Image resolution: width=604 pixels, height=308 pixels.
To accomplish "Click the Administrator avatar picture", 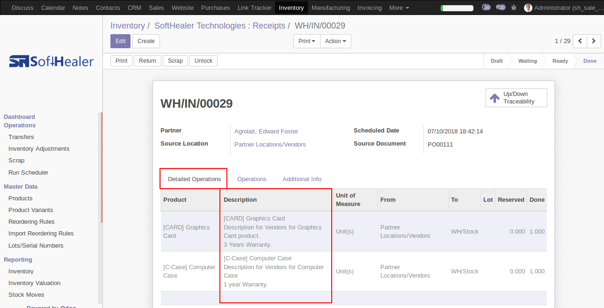I will [x=528, y=7].
